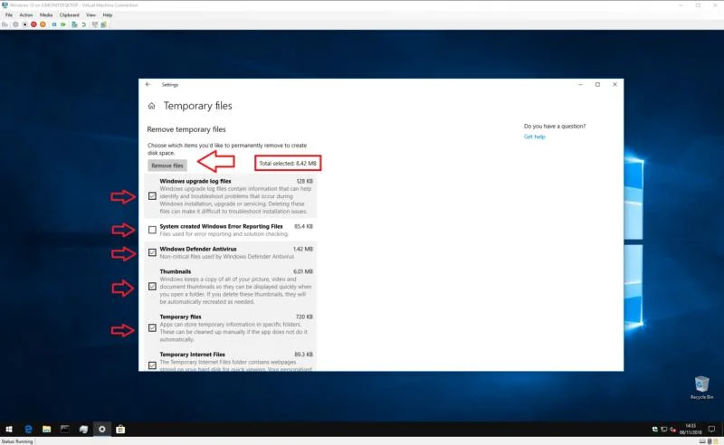Image resolution: width=724 pixels, height=445 pixels.
Task: Click the 'Windows Defender Antivirus' item title
Action: click(198, 249)
